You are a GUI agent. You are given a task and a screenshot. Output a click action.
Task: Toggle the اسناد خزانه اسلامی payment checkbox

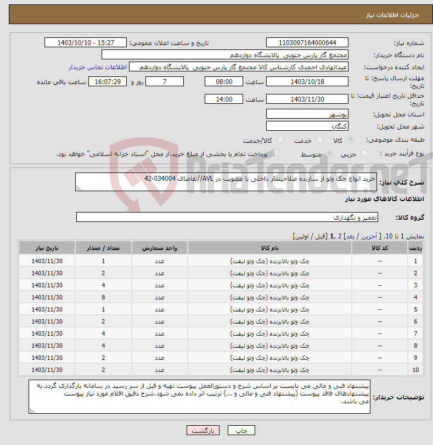[x=275, y=153]
